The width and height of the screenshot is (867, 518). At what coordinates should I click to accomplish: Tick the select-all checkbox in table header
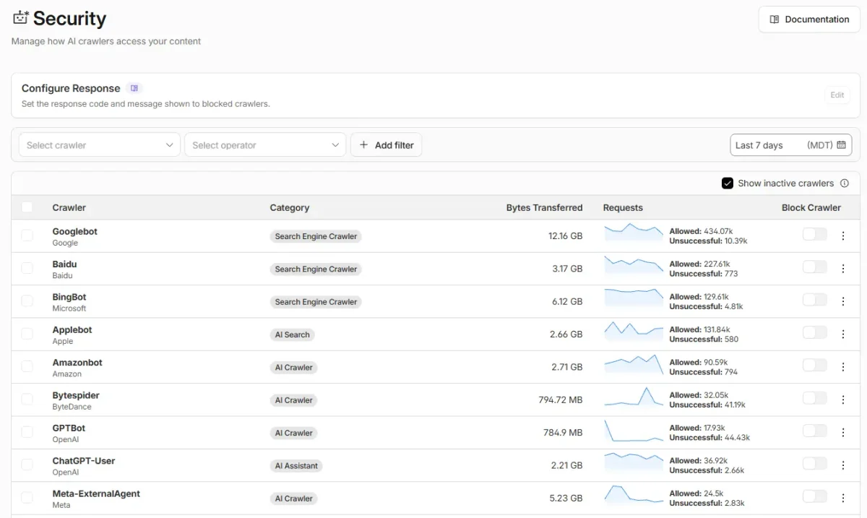pos(27,207)
